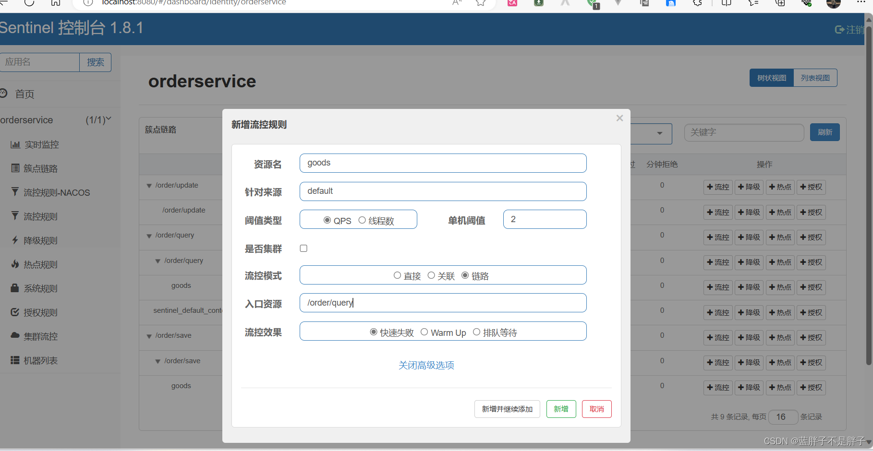Open 流控规则-NACOS menu item
Image resolution: width=873 pixels, height=451 pixels.
tap(57, 192)
